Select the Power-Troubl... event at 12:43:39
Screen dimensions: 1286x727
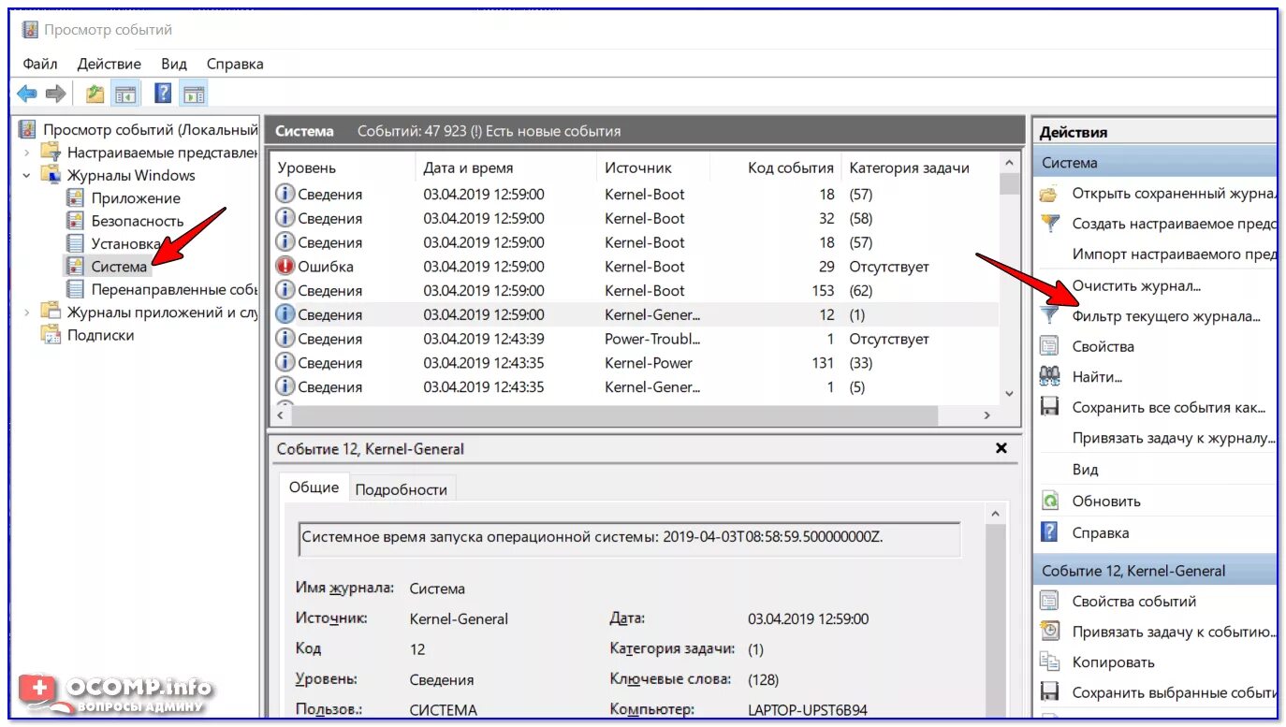click(636, 339)
